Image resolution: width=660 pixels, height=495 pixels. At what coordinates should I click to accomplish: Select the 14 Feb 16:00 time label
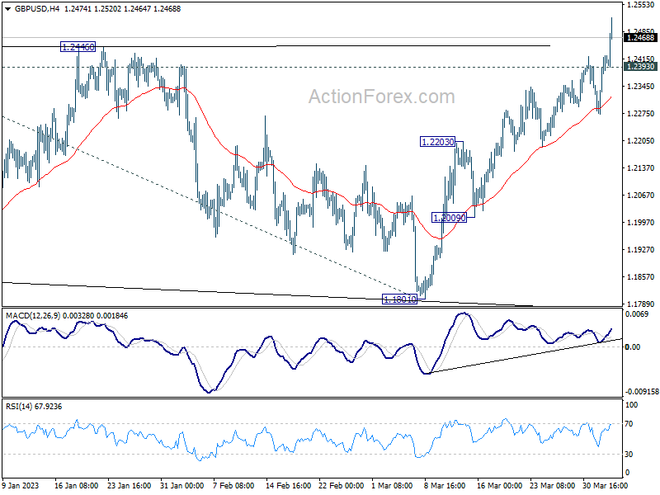pos(288,485)
